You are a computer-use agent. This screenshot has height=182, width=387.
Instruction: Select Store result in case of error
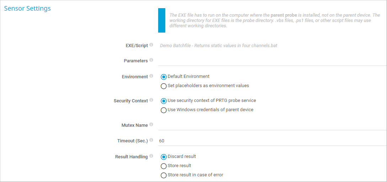click(x=163, y=175)
